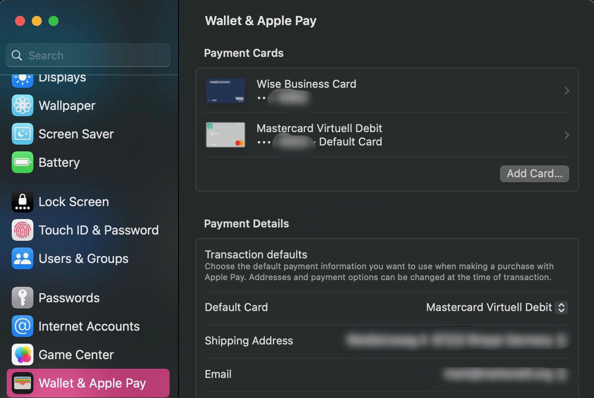The height and width of the screenshot is (398, 594).
Task: Expand Mastercard Virtuell Debit chevron
Action: pos(566,135)
